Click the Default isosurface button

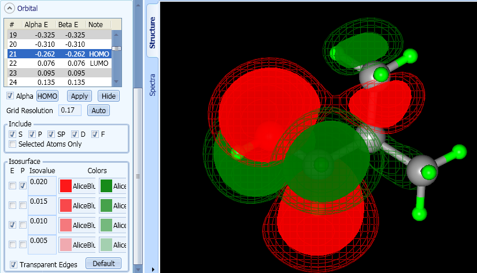(103, 263)
